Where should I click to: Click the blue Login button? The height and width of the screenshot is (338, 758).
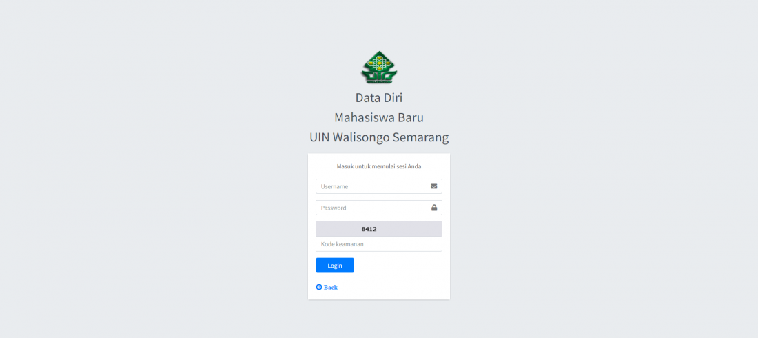click(334, 266)
